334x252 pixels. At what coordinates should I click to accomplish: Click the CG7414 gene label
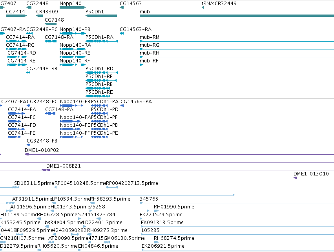(15, 12)
